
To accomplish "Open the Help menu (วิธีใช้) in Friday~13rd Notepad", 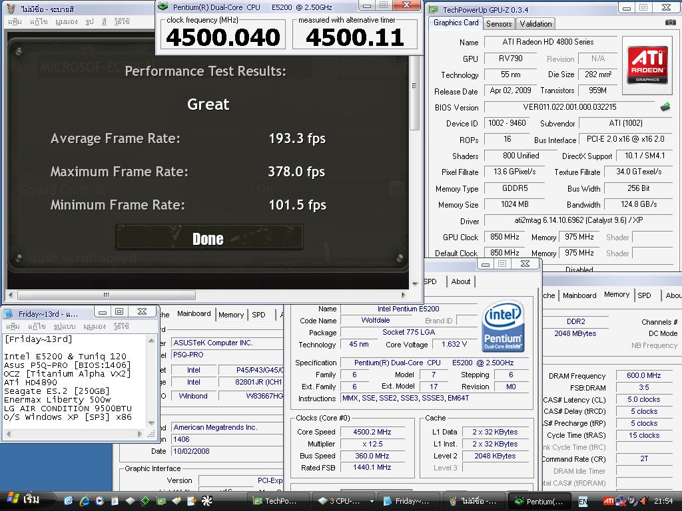I will [x=121, y=326].
